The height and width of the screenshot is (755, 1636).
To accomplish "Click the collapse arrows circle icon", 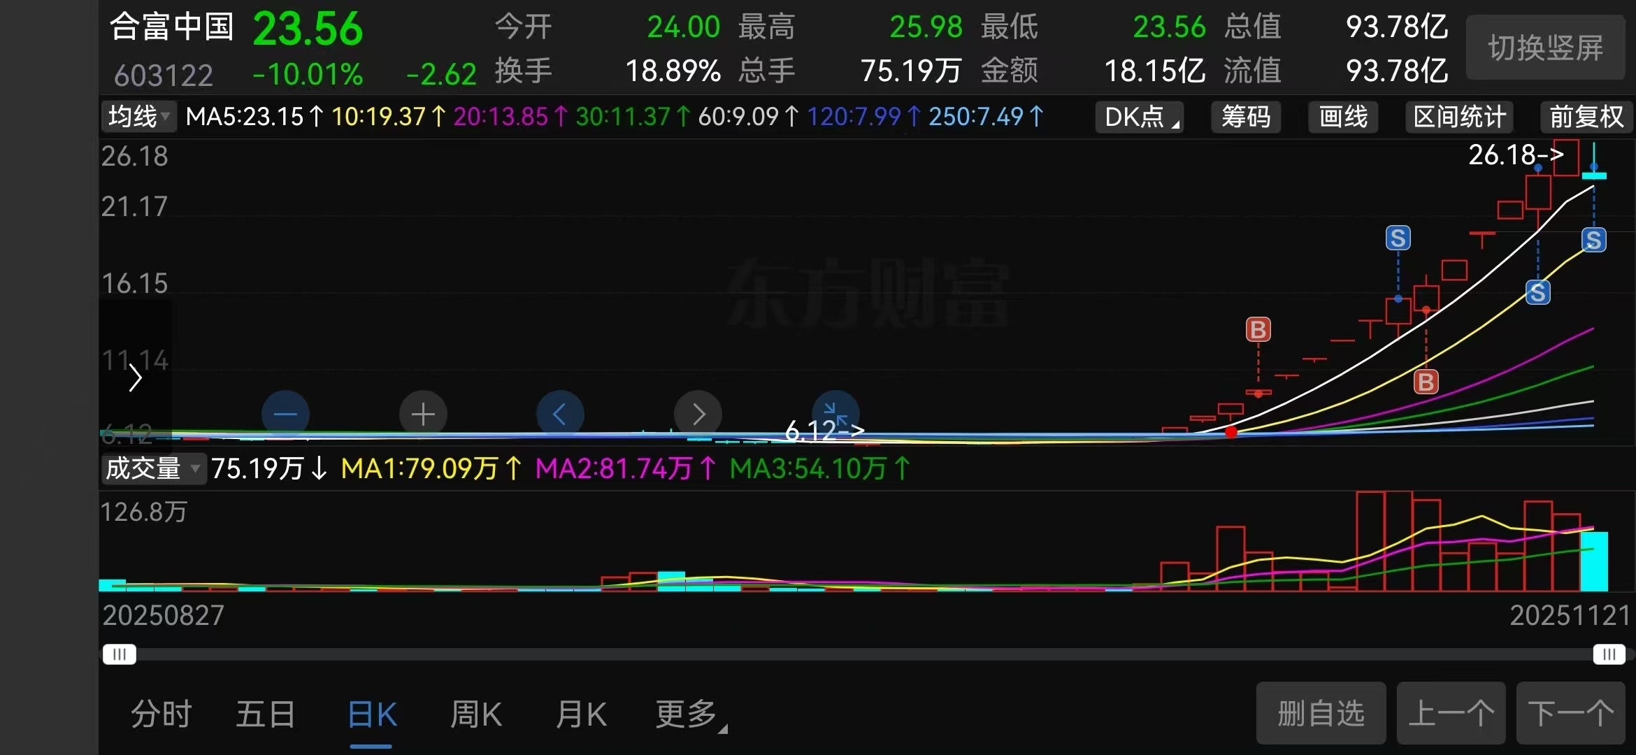I will (835, 412).
